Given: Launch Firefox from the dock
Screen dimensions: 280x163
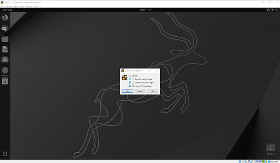Looking at the screenshot, I should coord(5,17).
